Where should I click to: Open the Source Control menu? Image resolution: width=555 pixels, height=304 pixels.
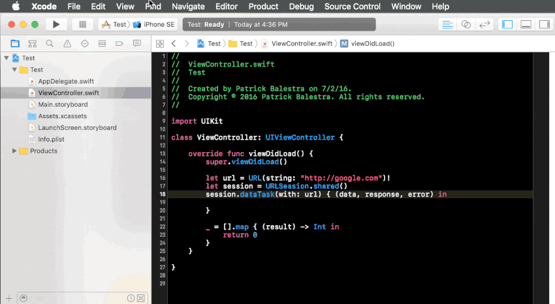tap(352, 7)
